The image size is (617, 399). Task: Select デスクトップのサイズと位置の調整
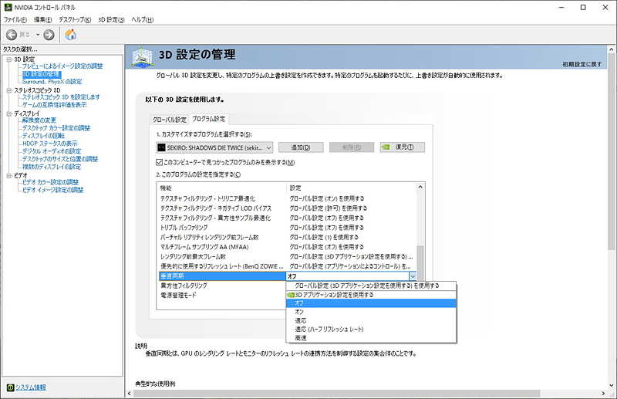(60, 159)
